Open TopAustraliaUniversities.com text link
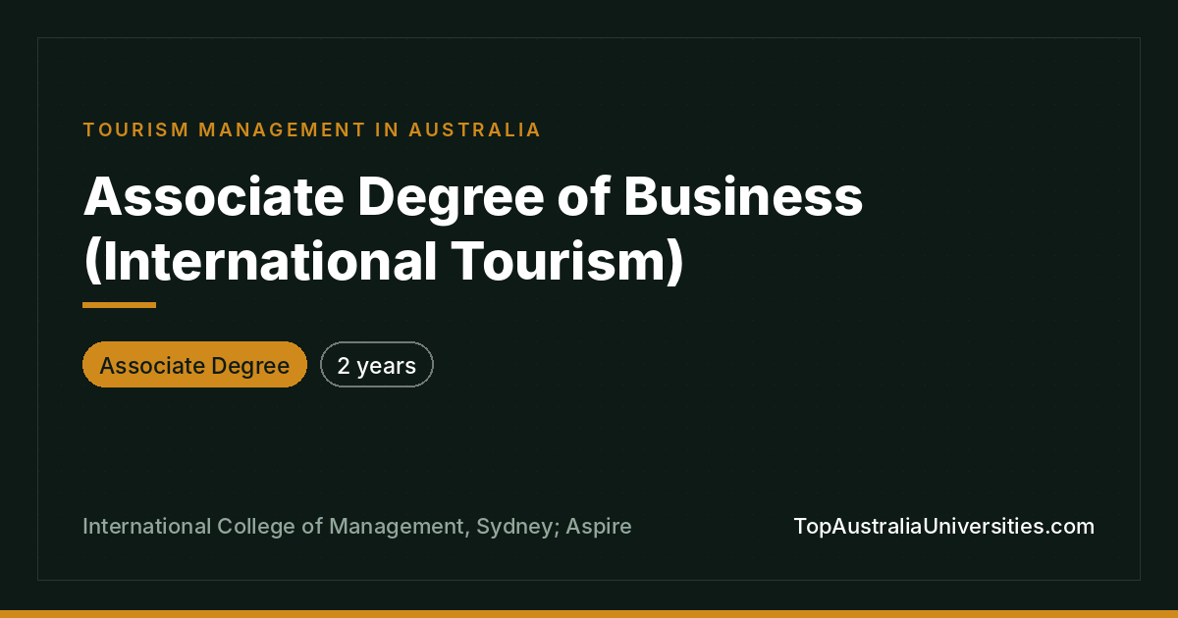The height and width of the screenshot is (618, 1178). point(943,526)
